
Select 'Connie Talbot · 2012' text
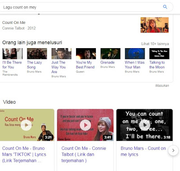click(x=19, y=28)
